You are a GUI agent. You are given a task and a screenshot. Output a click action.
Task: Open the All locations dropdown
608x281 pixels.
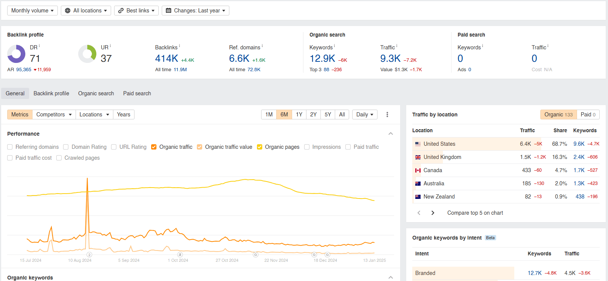[86, 11]
